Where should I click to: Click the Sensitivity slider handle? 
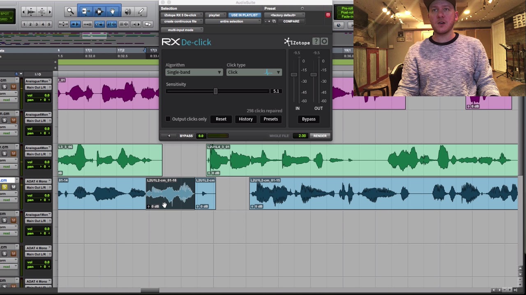point(215,91)
